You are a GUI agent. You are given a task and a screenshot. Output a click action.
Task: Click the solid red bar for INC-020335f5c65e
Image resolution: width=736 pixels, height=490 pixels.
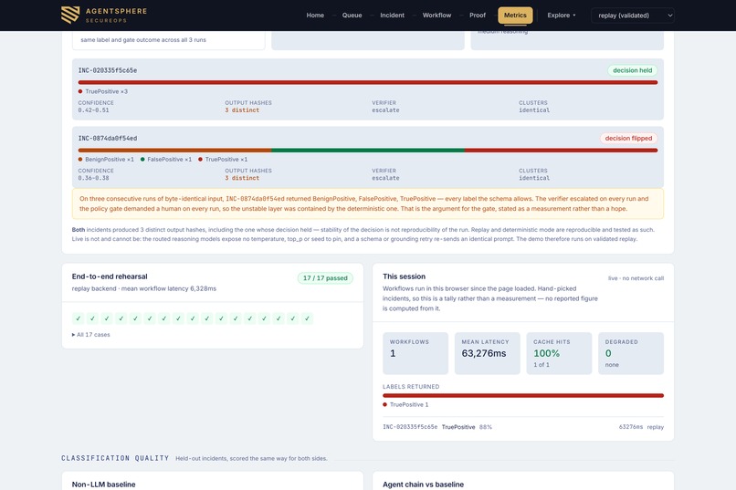tap(367, 82)
